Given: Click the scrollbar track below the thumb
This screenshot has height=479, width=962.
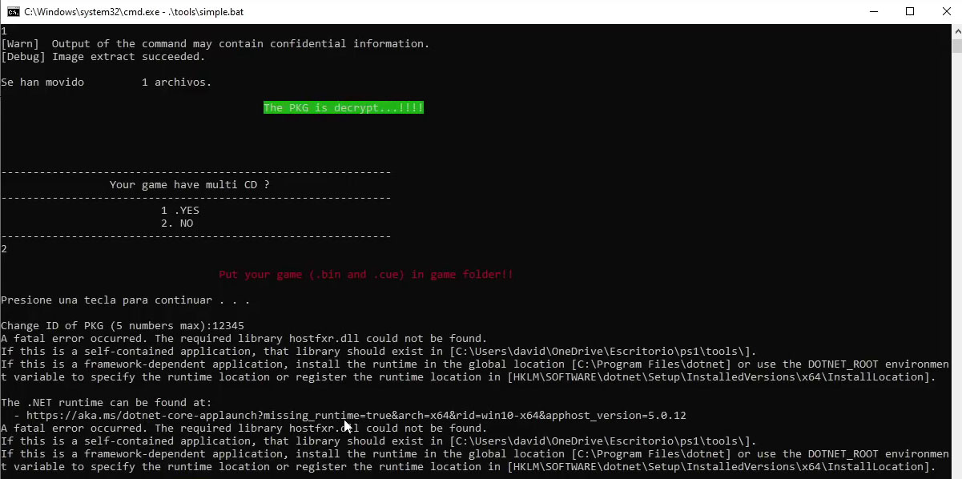Looking at the screenshot, I should [956, 264].
